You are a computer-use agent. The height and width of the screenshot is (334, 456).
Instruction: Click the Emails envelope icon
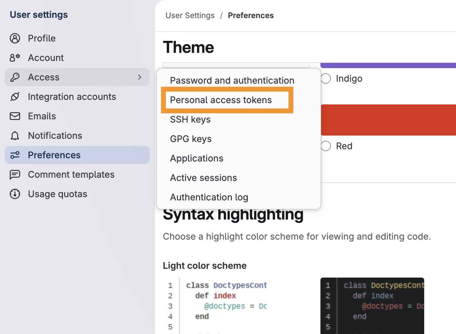[15, 116]
